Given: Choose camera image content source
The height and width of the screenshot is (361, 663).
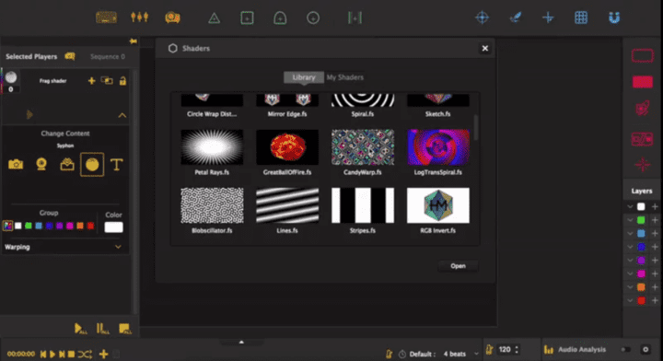Looking at the screenshot, I should (x=16, y=165).
